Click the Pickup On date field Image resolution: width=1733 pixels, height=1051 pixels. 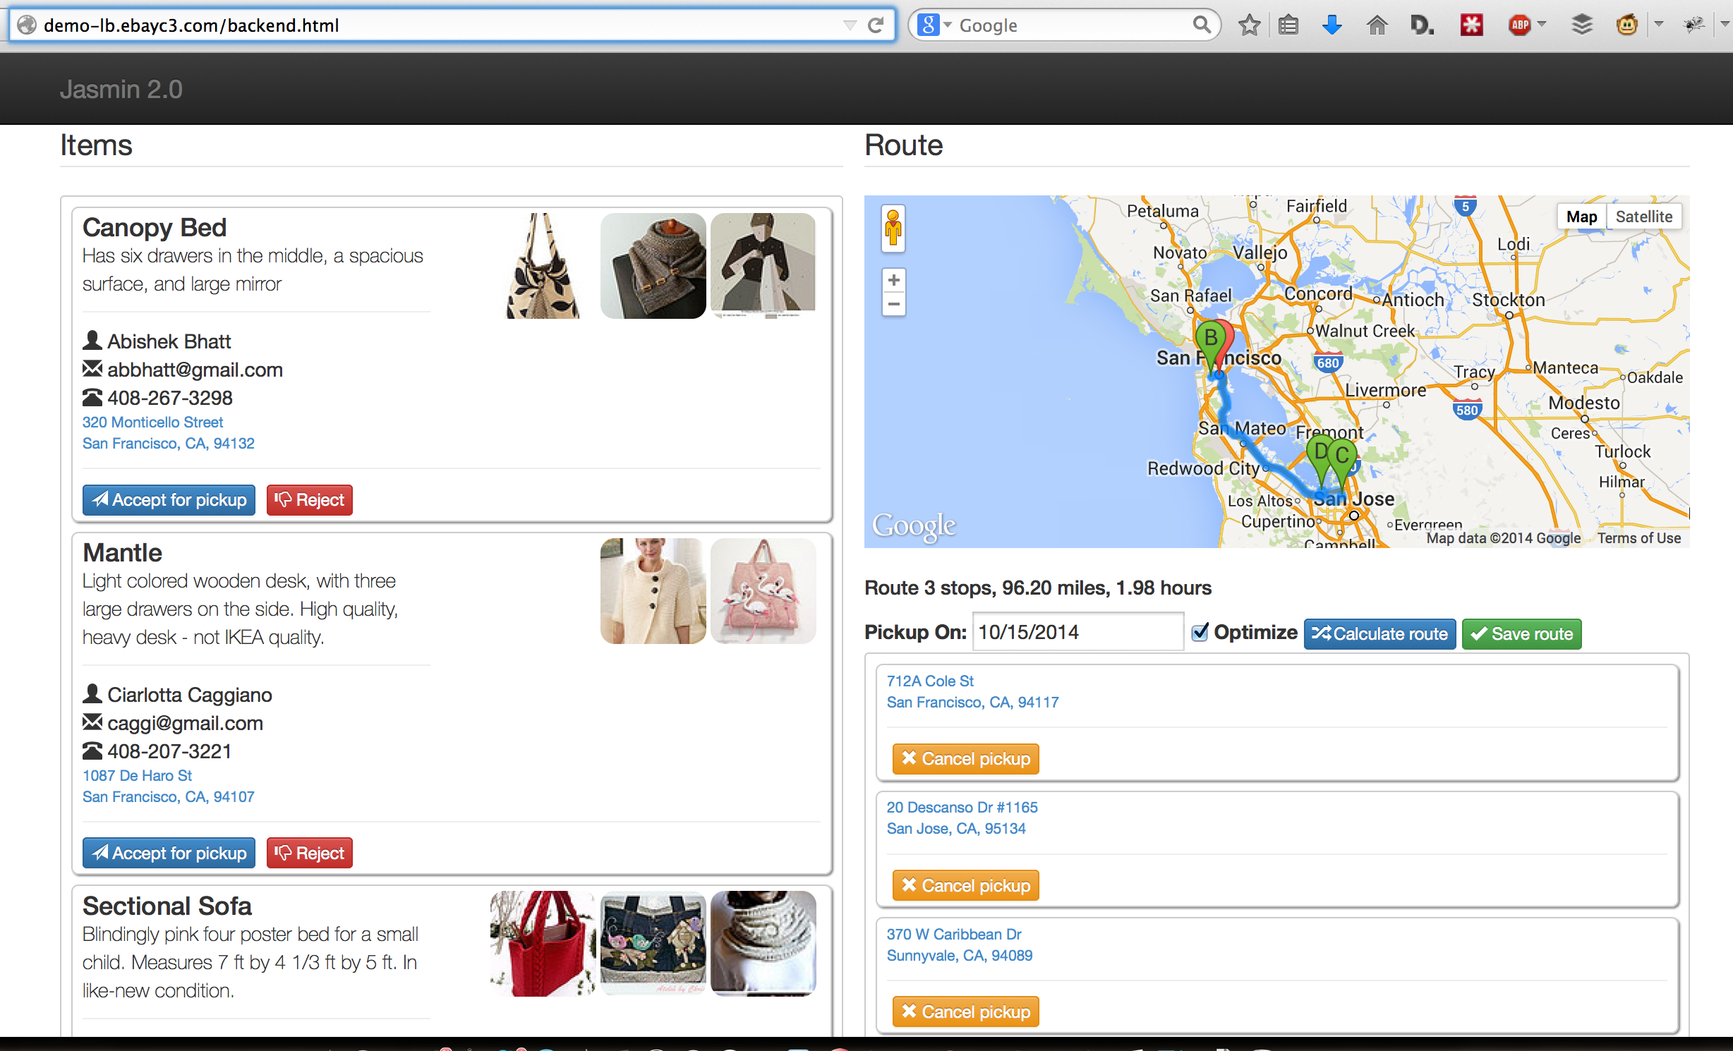pyautogui.click(x=1077, y=632)
